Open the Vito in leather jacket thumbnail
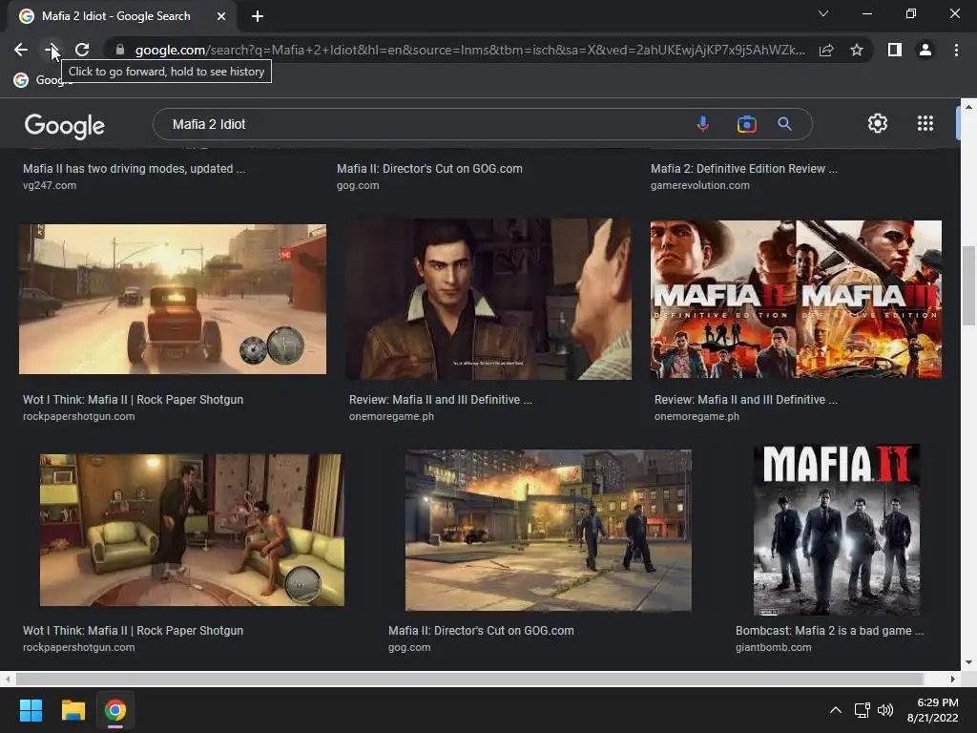This screenshot has height=733, width=977. point(489,299)
